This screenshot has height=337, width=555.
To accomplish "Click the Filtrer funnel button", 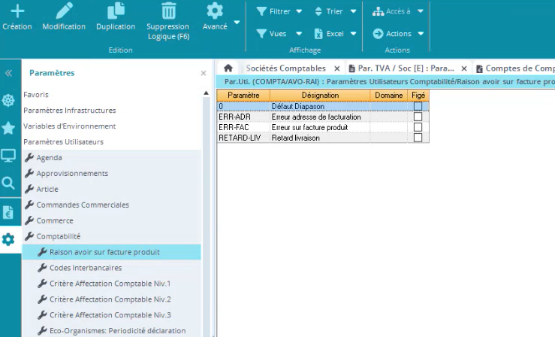I will point(273,11).
